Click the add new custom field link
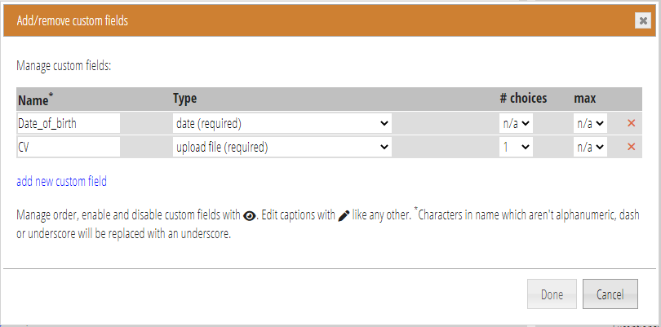This screenshot has height=327, width=661. click(x=61, y=182)
